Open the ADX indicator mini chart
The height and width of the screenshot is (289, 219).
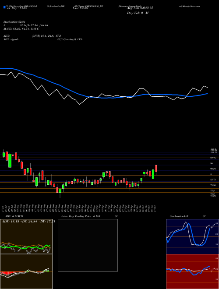26,236
